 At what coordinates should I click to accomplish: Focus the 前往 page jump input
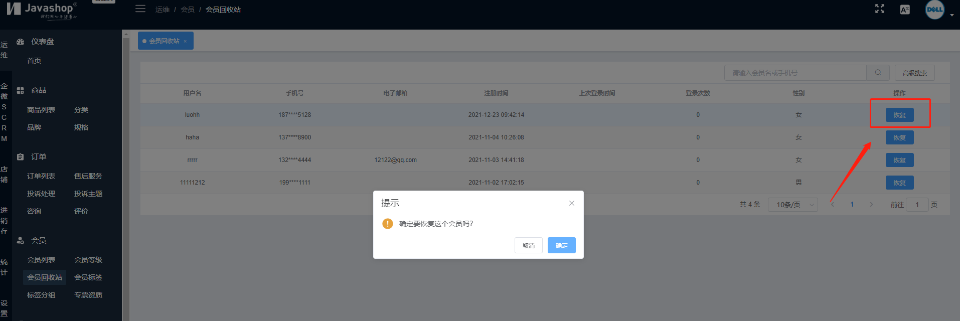tap(917, 205)
